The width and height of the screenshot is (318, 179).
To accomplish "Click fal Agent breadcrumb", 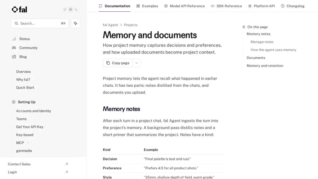I will coord(111,25).
